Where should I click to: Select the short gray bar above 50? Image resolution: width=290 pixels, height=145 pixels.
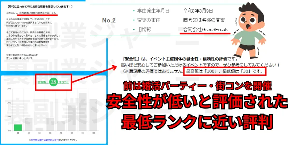(40, 129)
